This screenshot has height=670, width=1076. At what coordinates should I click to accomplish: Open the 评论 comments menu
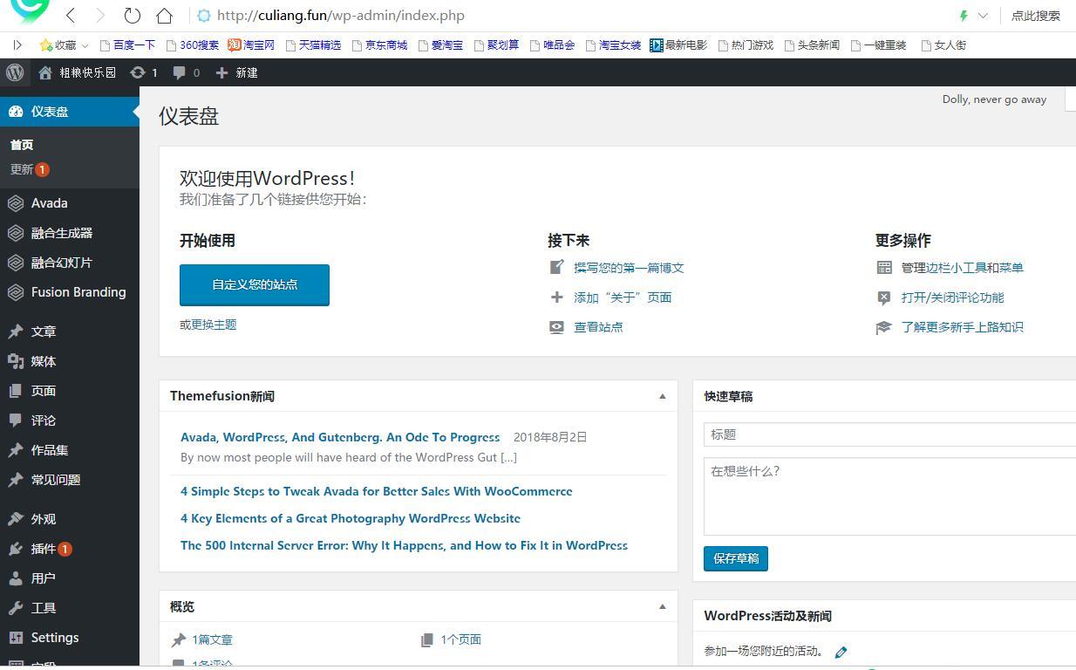70,420
